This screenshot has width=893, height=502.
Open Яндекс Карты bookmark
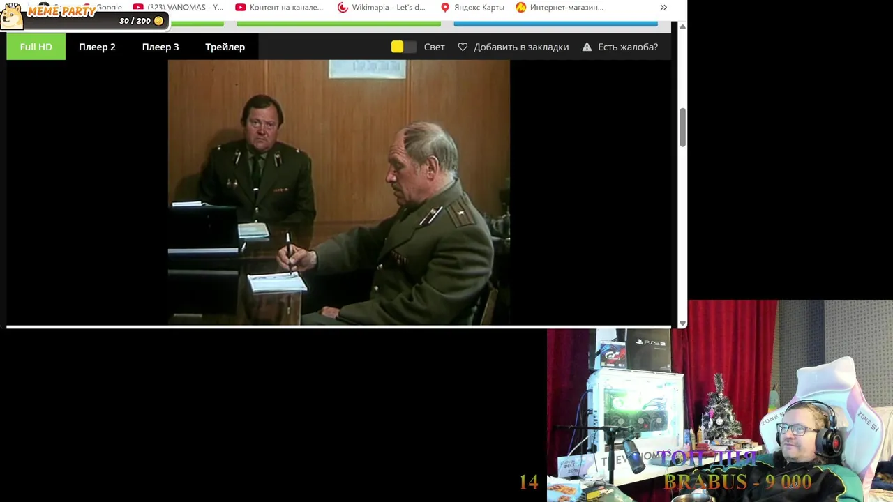(x=472, y=7)
